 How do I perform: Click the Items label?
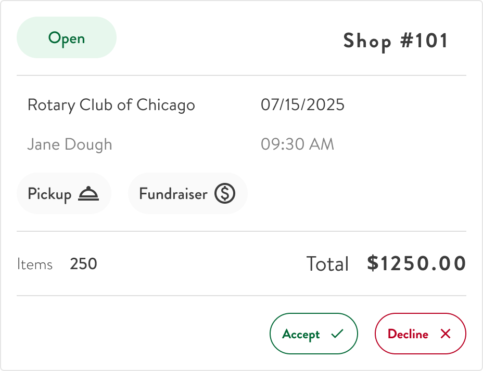pos(35,264)
